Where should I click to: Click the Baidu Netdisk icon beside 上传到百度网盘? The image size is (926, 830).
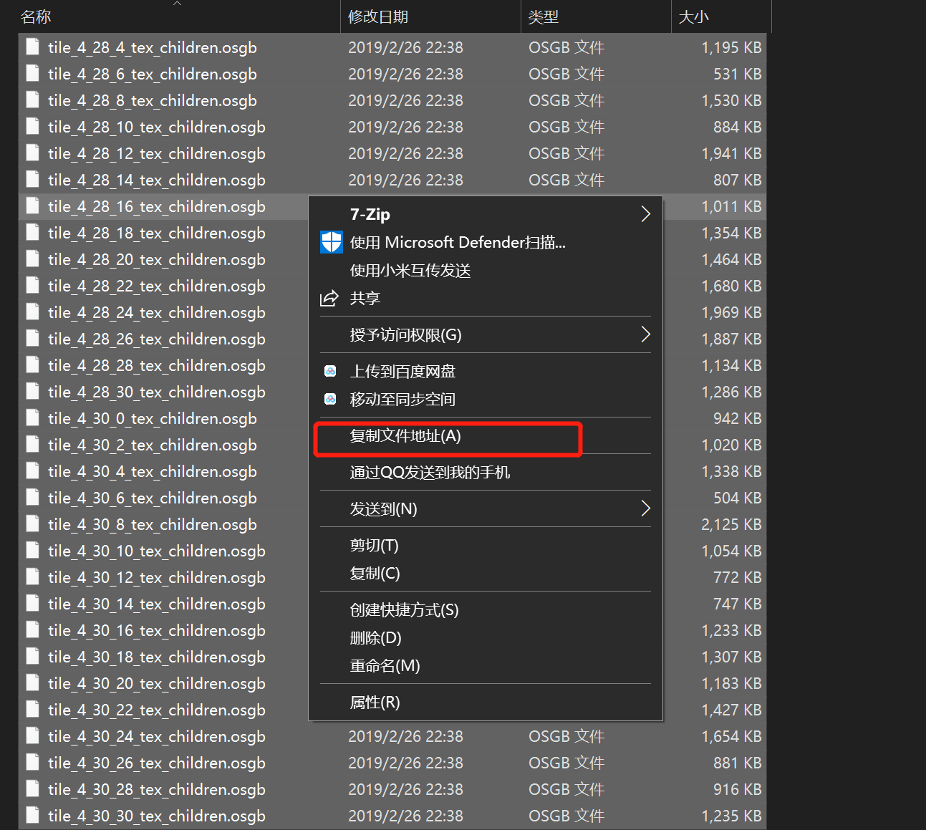(330, 371)
